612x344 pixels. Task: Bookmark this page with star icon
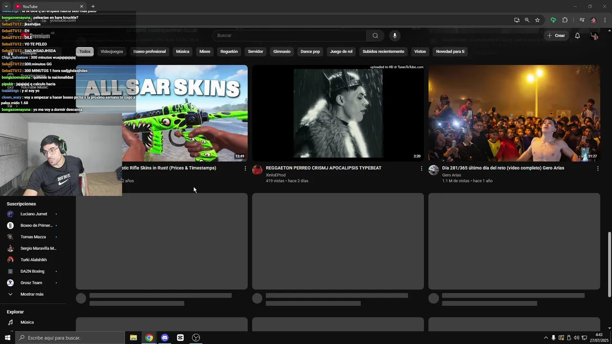(537, 20)
